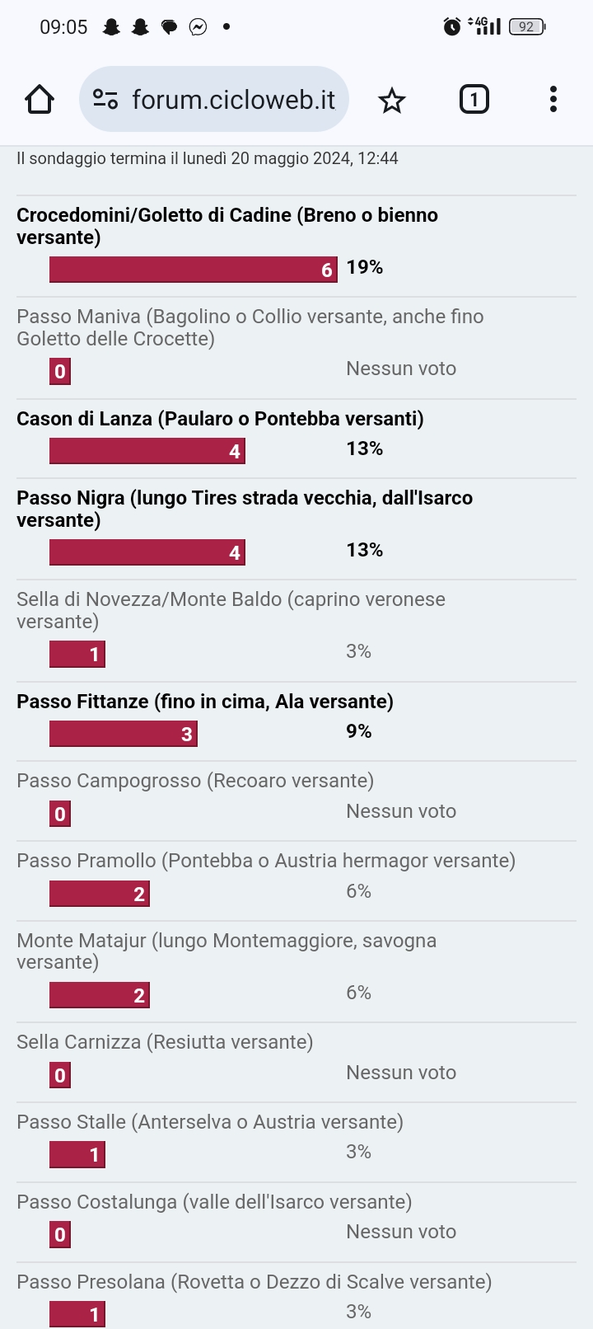Tap the 4G signal strength icon
The height and width of the screenshot is (1329, 593).
(x=485, y=26)
